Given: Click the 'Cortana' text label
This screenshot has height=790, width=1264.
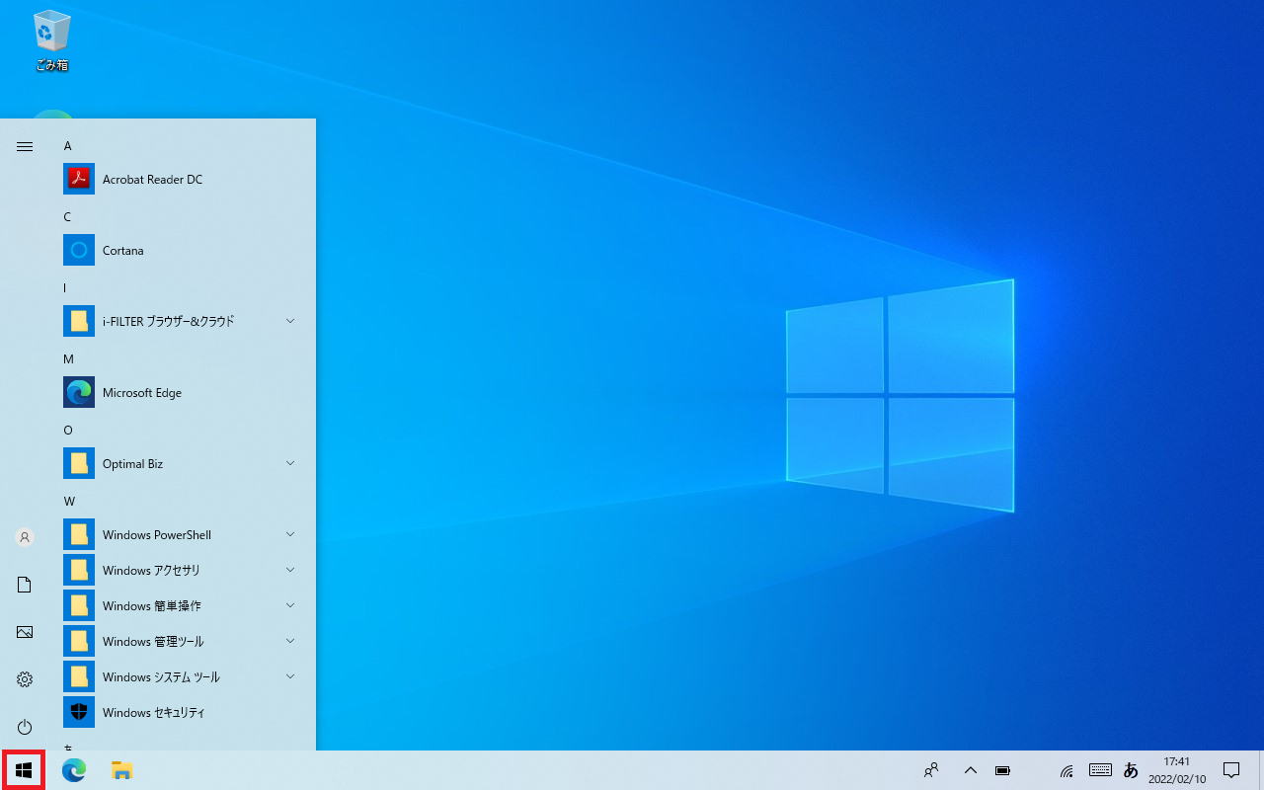Looking at the screenshot, I should pos(123,251).
